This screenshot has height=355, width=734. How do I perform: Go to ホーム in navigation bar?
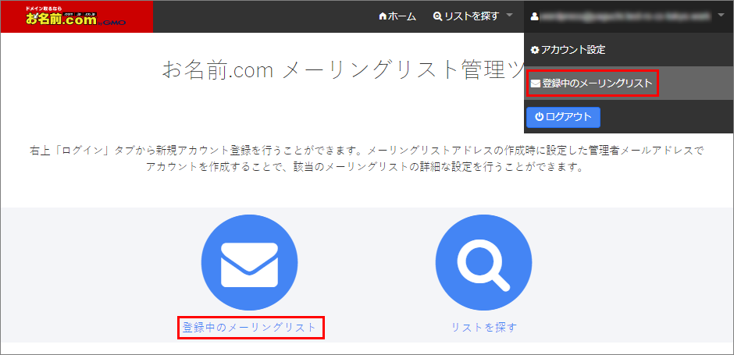coord(397,16)
